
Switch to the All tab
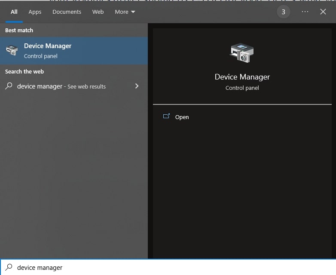[14, 12]
